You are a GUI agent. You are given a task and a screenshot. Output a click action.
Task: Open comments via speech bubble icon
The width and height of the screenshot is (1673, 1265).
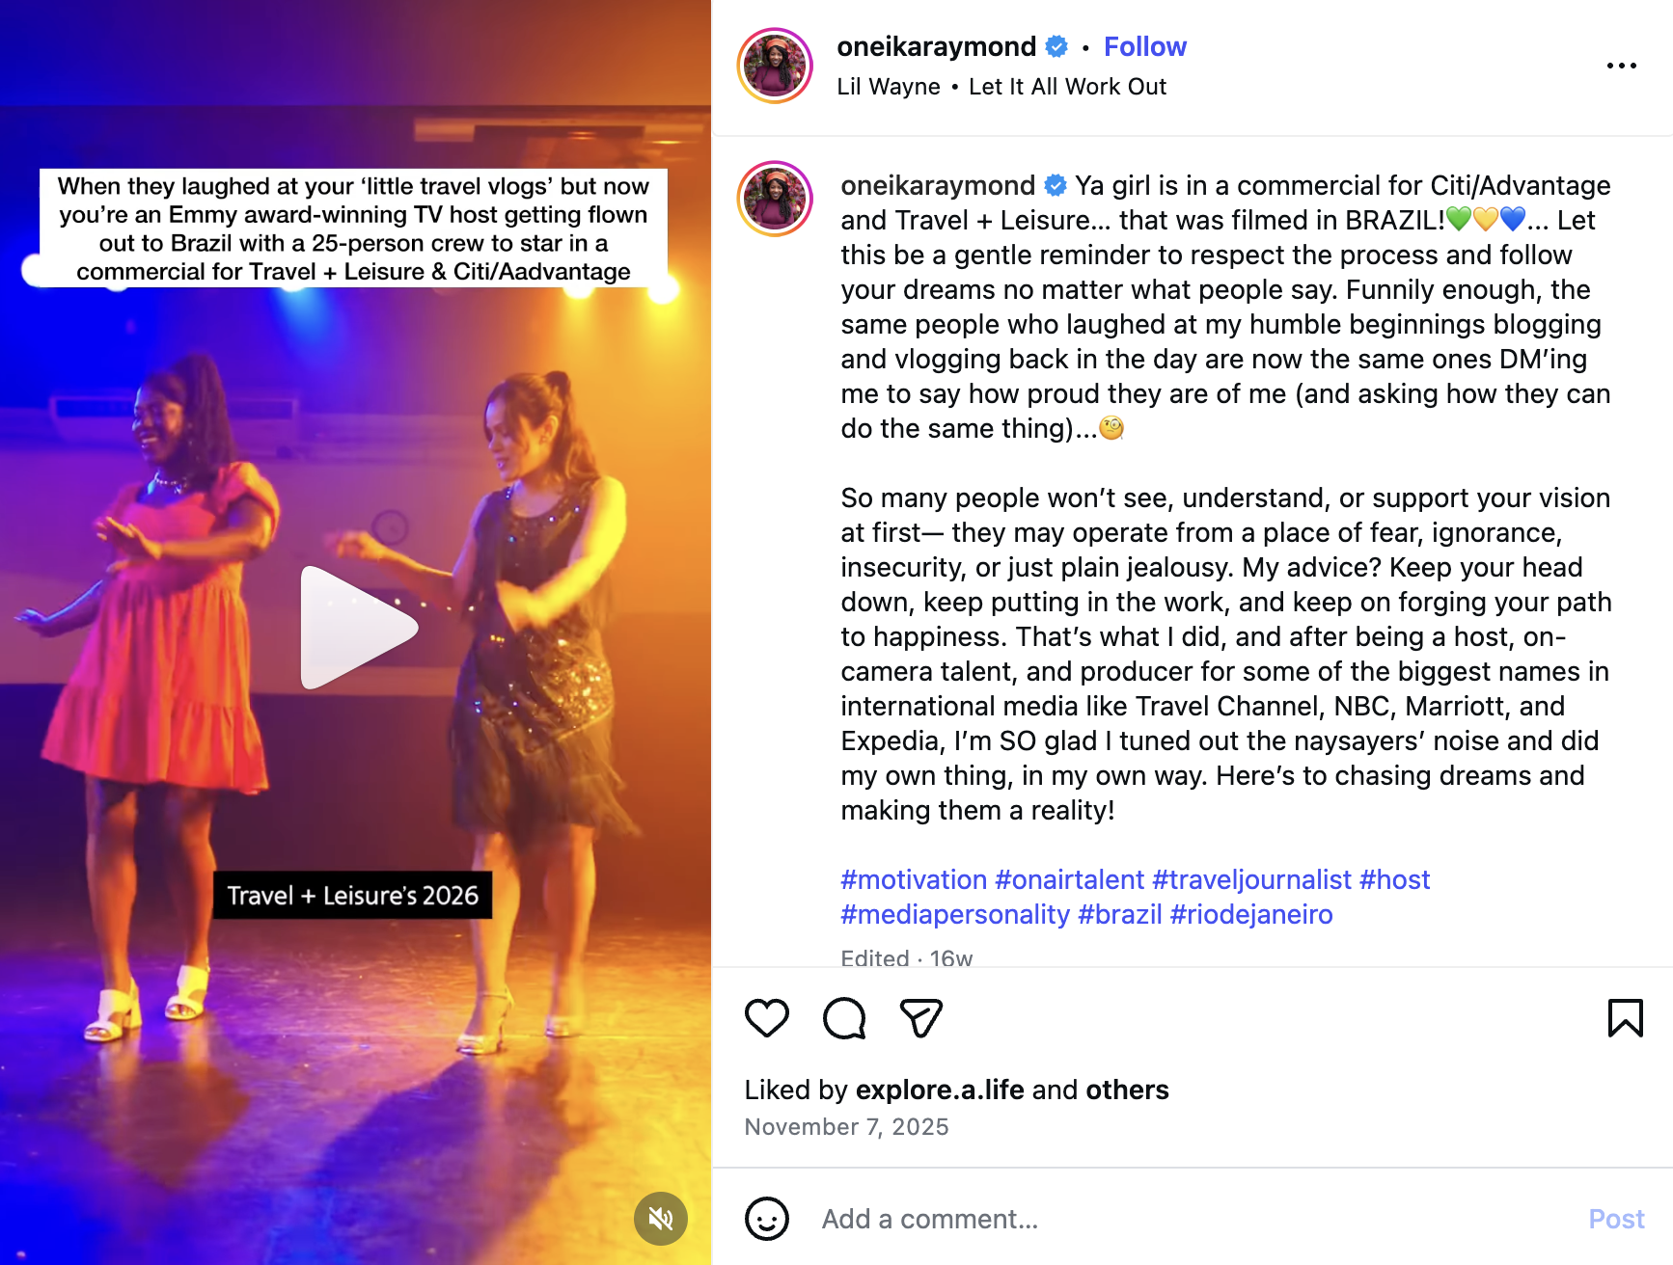844,1018
